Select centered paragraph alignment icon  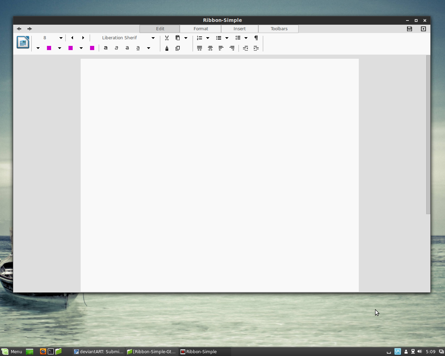[x=210, y=48]
